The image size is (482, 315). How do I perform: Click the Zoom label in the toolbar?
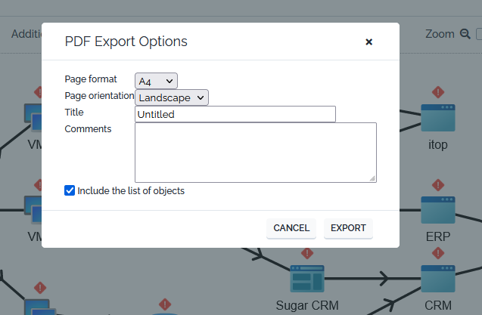pos(440,34)
